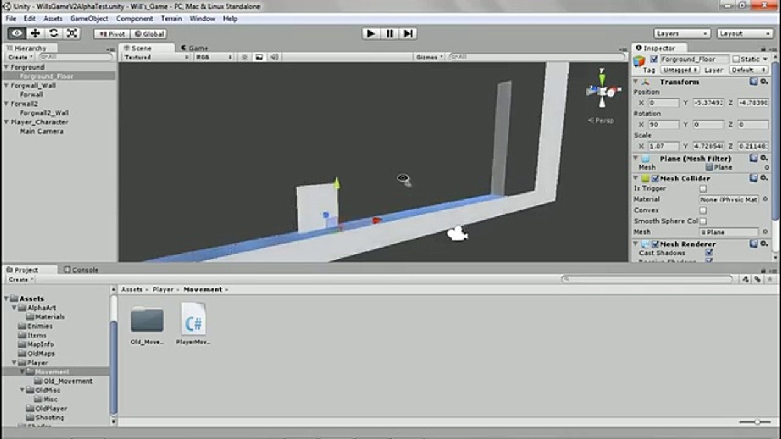The image size is (781, 439).
Task: Toggle Forground_Floor active checkbox
Action: click(654, 59)
